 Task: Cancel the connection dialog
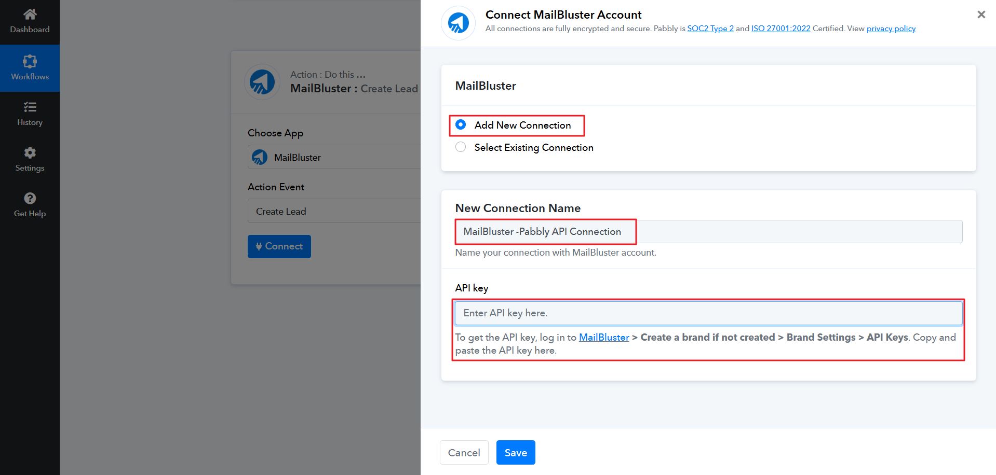click(x=464, y=453)
